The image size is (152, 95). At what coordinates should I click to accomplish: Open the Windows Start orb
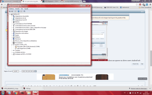[x=3, y=93]
